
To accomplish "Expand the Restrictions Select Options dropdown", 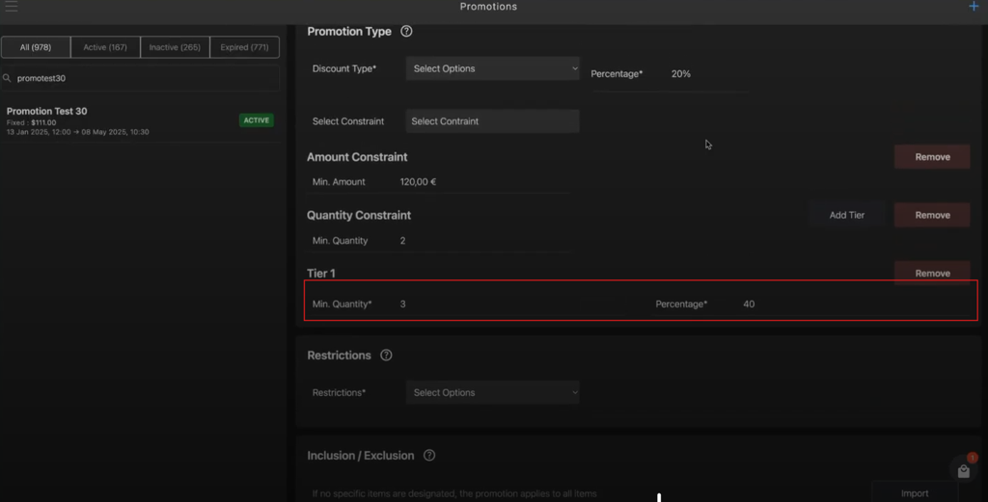I will pos(493,392).
